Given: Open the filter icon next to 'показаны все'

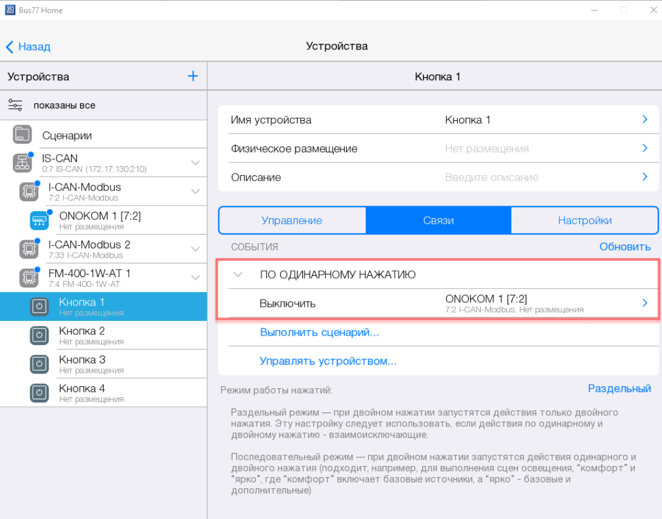Looking at the screenshot, I should click(x=15, y=105).
